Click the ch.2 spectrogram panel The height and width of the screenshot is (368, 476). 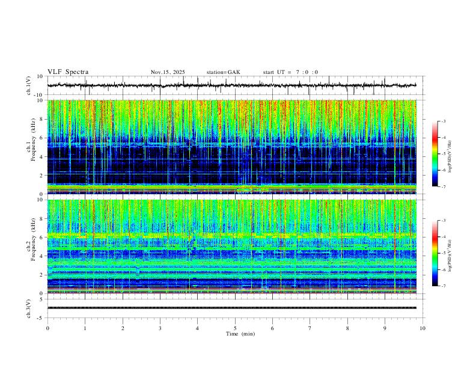(232, 247)
